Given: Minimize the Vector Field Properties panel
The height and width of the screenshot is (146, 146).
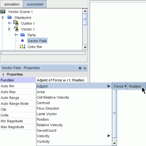Looking at the screenshot, I should (80, 68).
